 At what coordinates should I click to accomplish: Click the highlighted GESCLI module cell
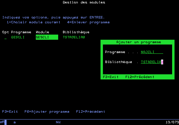tap(47, 37)
